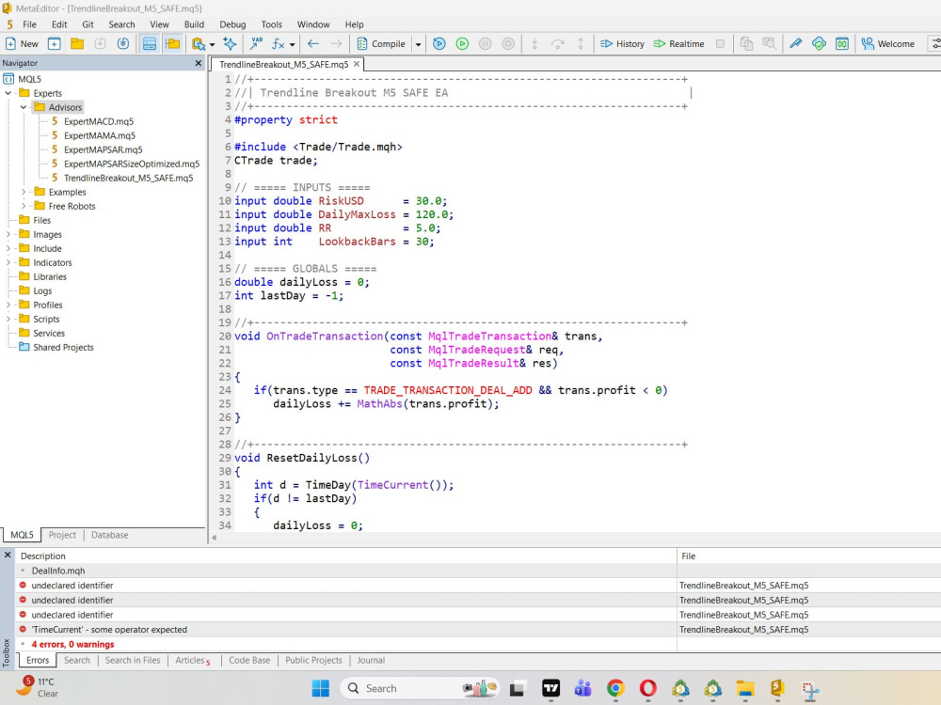The height and width of the screenshot is (705, 941).
Task: Click the stop debugging icon
Action: (508, 44)
